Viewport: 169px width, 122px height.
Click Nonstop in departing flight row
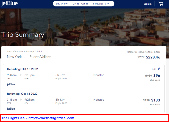click(99, 75)
